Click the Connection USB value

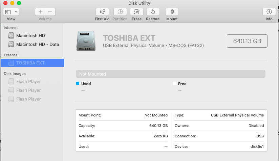(260, 136)
